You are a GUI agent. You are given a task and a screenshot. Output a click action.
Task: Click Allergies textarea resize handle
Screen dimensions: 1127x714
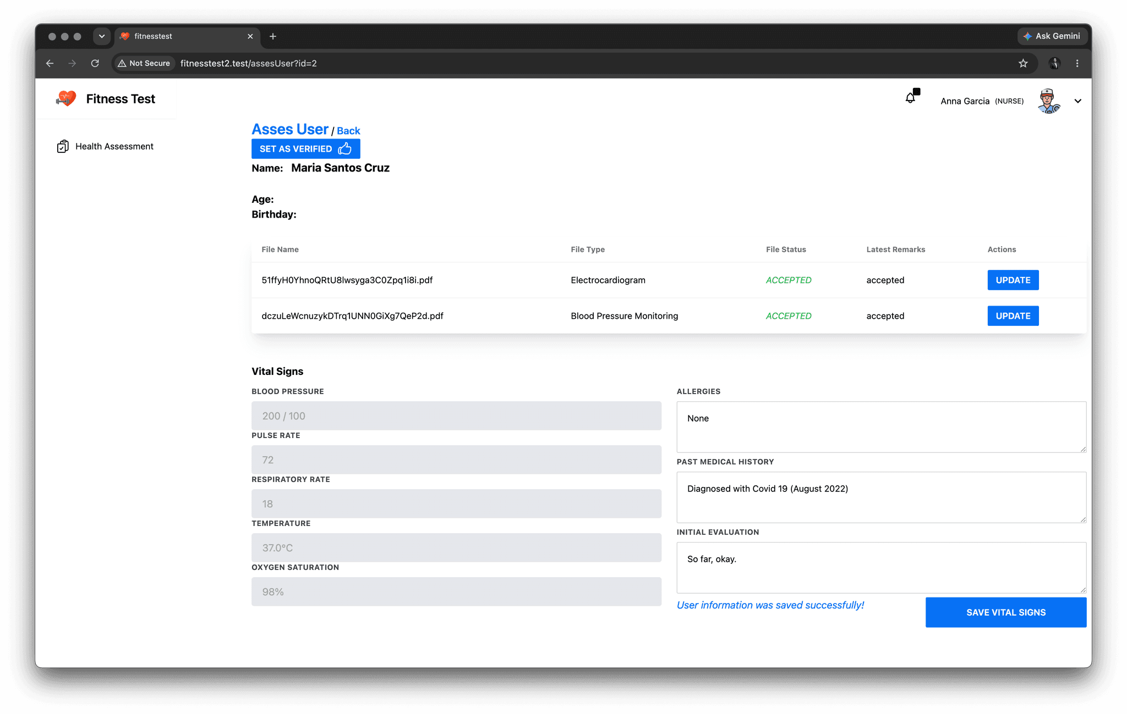tap(1082, 449)
